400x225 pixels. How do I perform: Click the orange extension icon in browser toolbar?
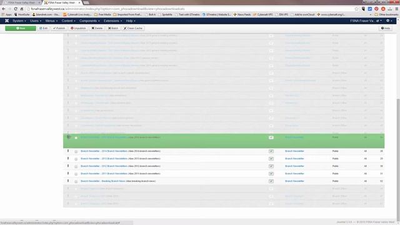point(383,9)
